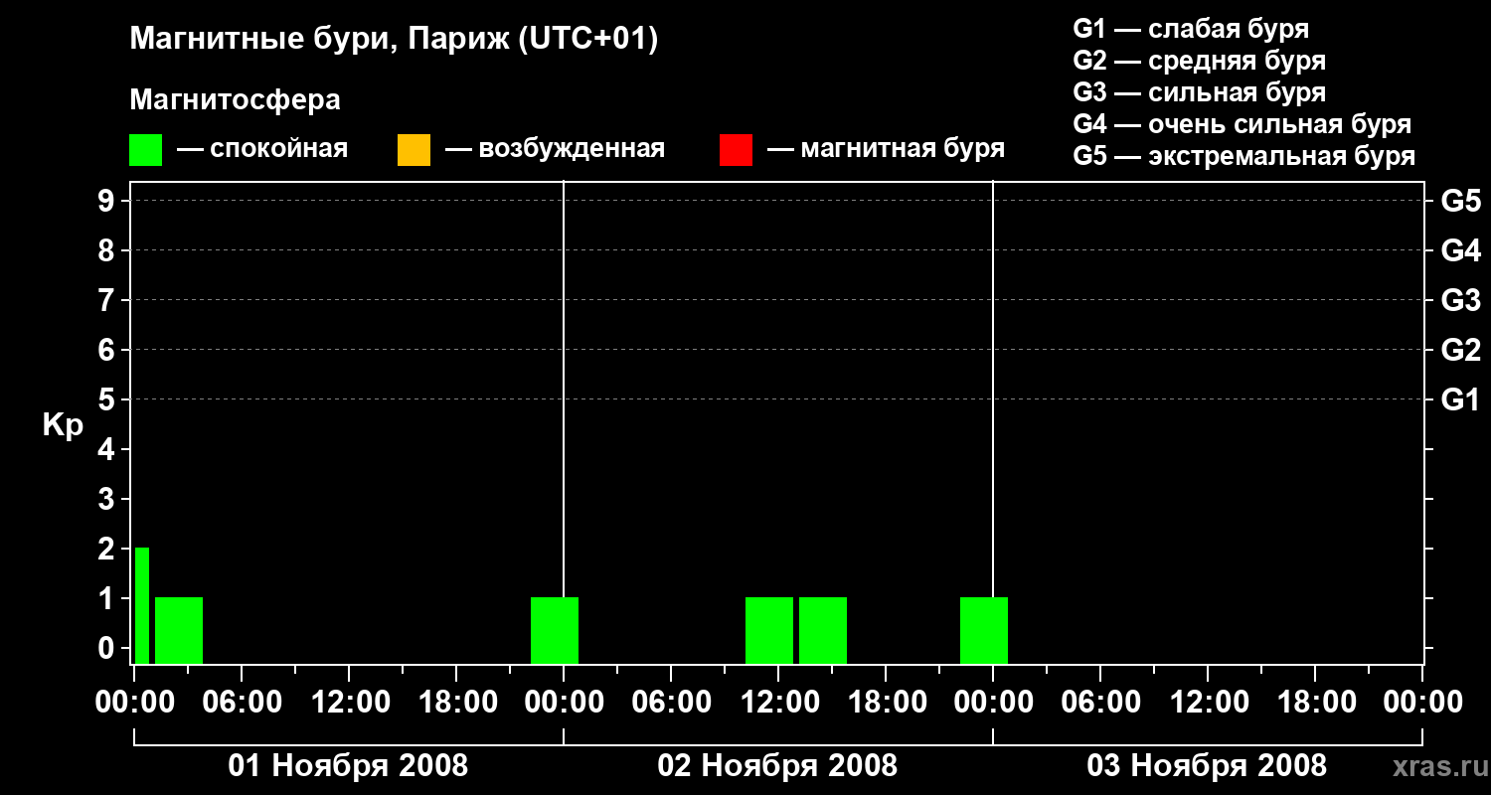The image size is (1491, 795).
Task: Click the red 'магнитная буря' legend swatch
Action: [736, 150]
